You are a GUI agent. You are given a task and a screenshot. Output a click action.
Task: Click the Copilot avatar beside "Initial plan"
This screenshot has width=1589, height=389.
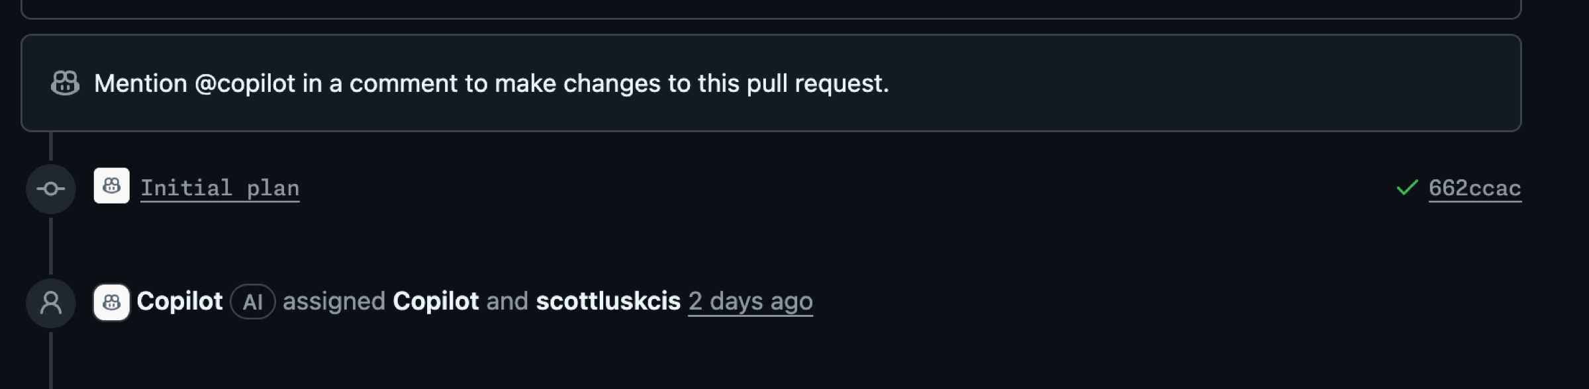(x=111, y=186)
